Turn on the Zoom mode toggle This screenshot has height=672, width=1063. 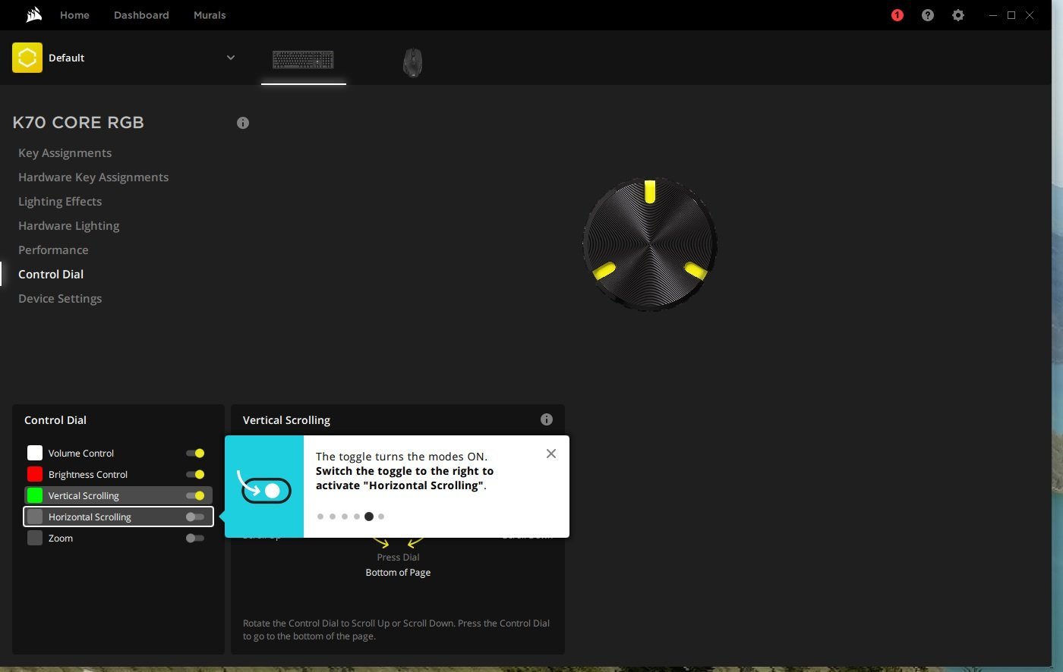(x=195, y=539)
